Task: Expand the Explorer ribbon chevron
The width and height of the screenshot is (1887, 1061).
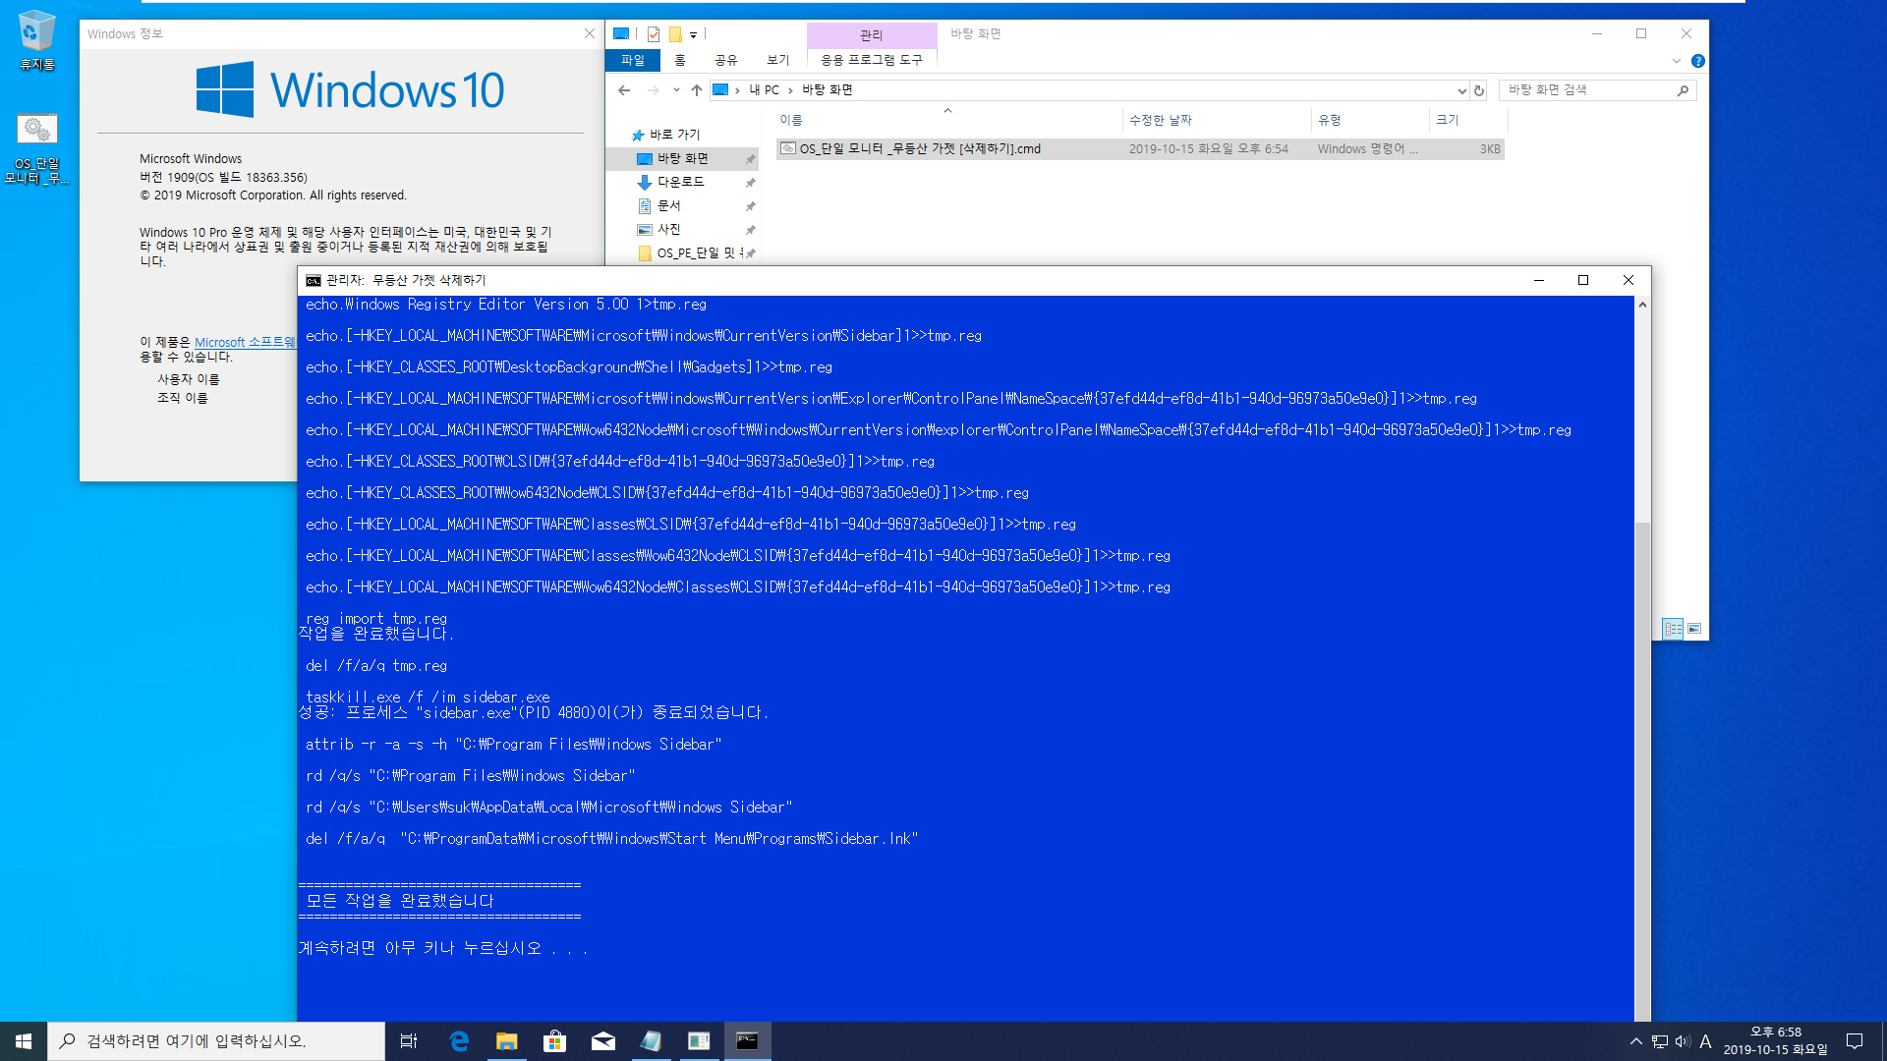Action: (1677, 61)
